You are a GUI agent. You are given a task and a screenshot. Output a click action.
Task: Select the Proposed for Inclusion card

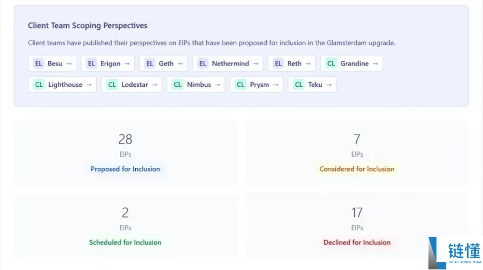pos(125,153)
